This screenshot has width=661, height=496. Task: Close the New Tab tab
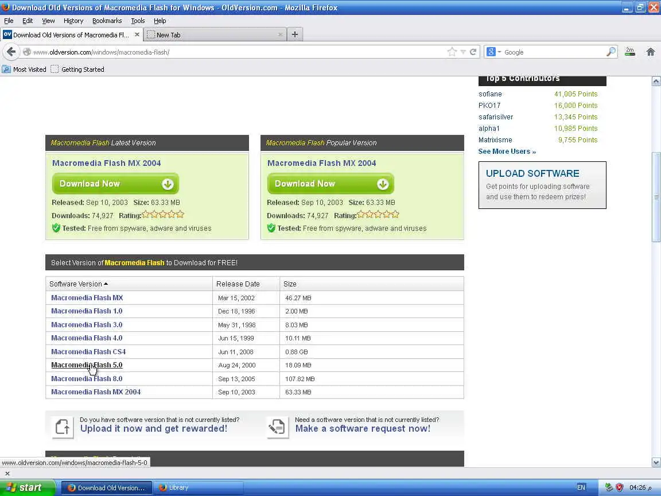[281, 34]
